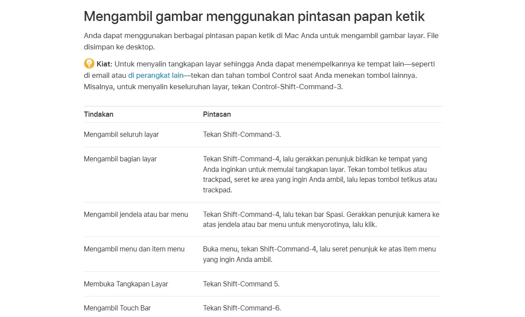Select the "Mengambil bagian layar" cell

click(120, 159)
